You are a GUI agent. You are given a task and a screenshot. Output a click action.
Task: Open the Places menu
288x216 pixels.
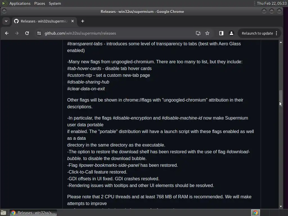39,3
